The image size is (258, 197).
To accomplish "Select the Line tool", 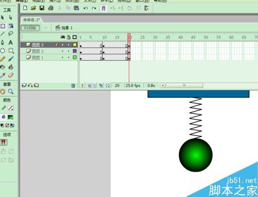I will (x=3, y=34).
